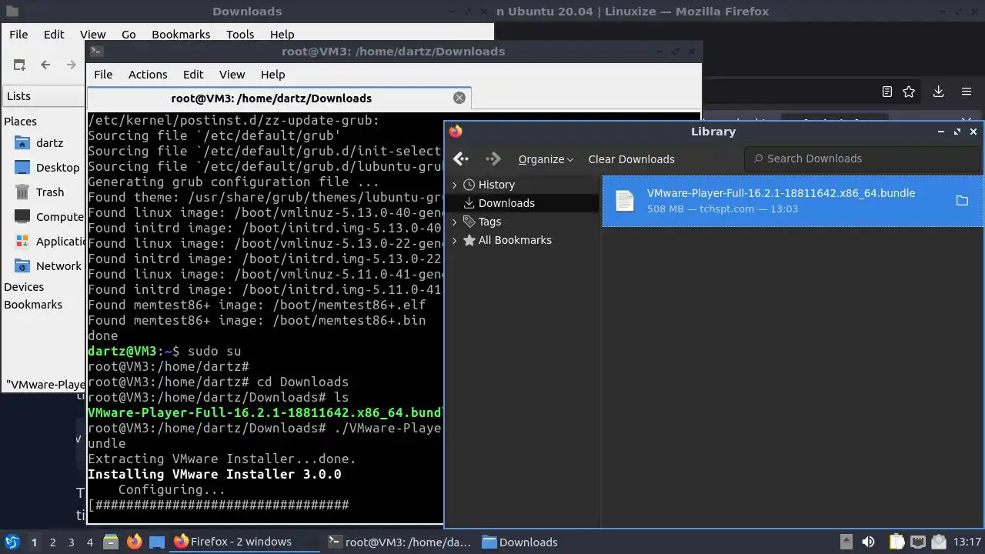Click the Devices heading in file manager

[x=24, y=287]
